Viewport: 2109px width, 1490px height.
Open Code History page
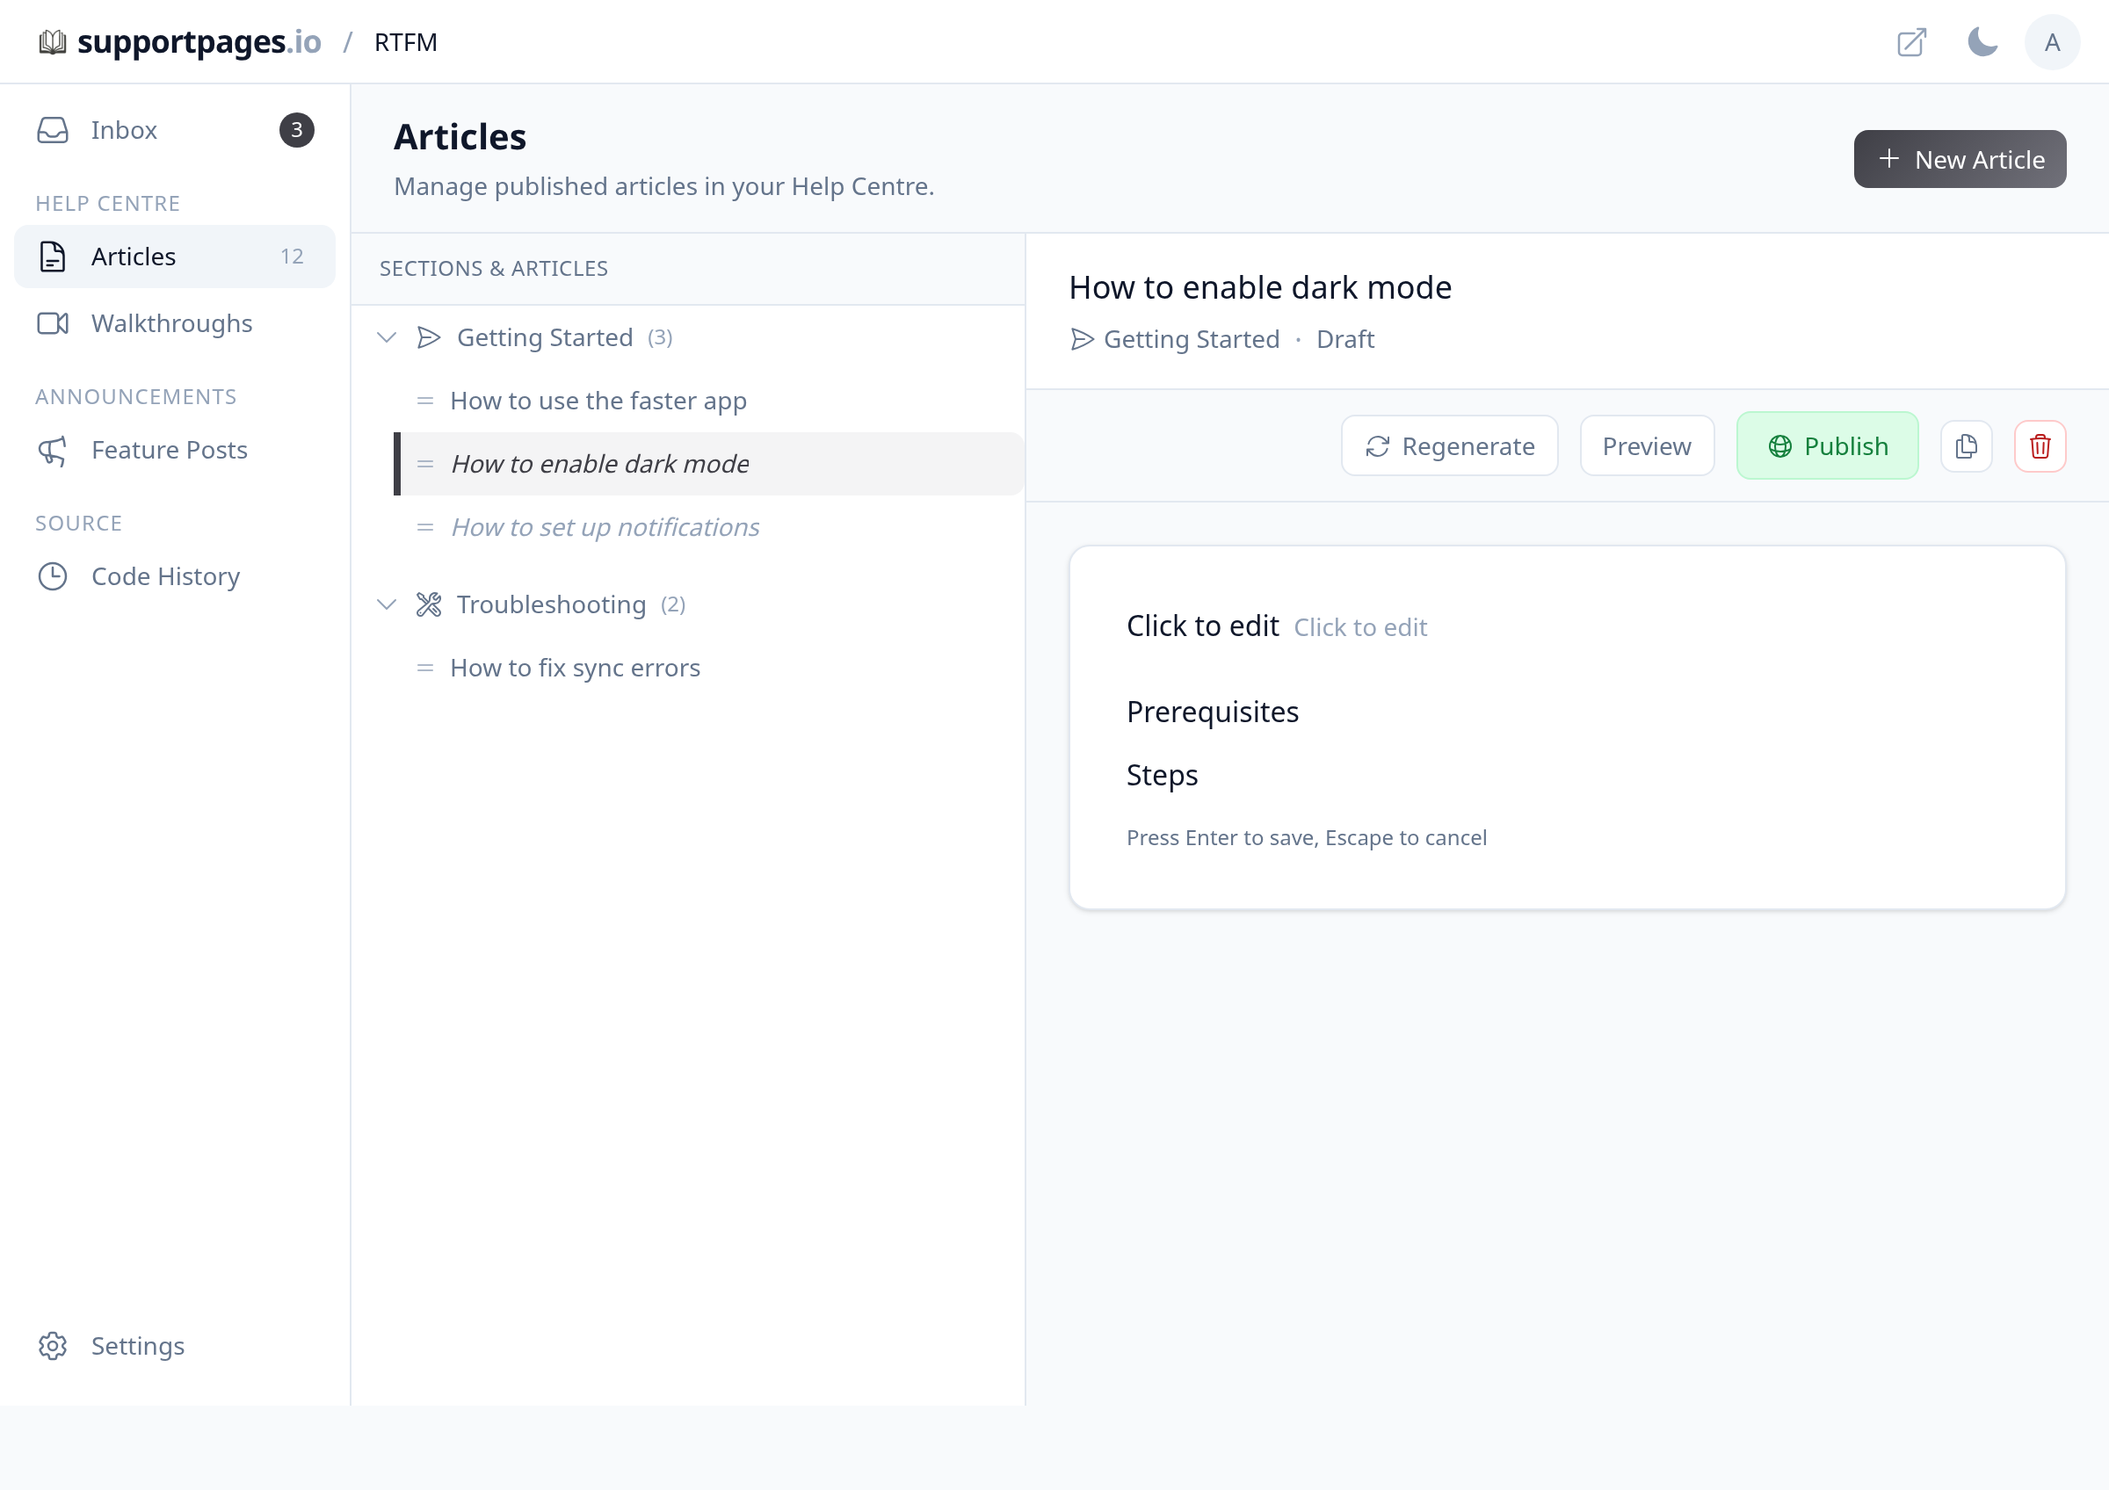(175, 576)
